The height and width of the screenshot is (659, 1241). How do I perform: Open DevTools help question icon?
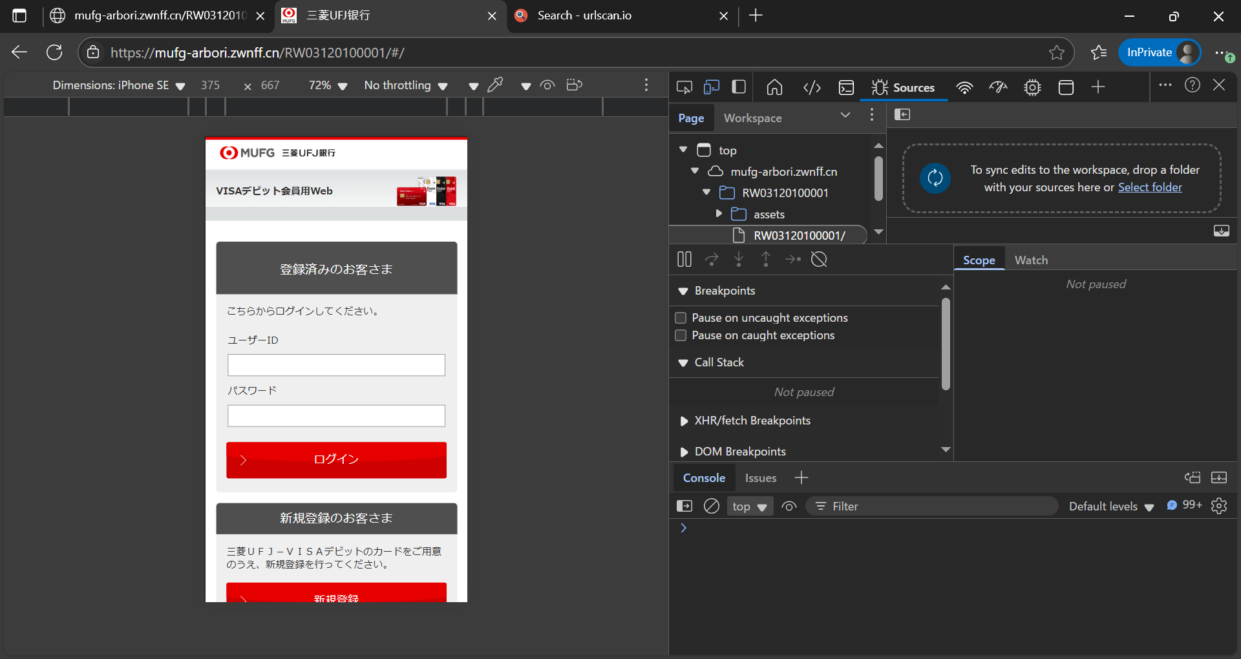click(x=1193, y=85)
